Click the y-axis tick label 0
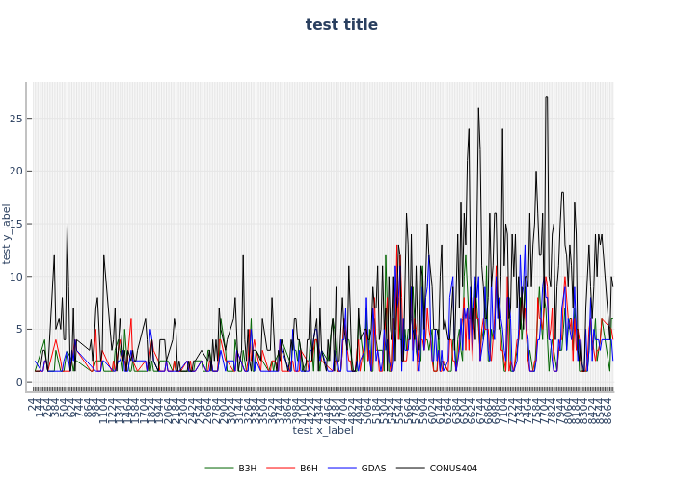Viewport: 675px width, 482px height. [x=17, y=382]
